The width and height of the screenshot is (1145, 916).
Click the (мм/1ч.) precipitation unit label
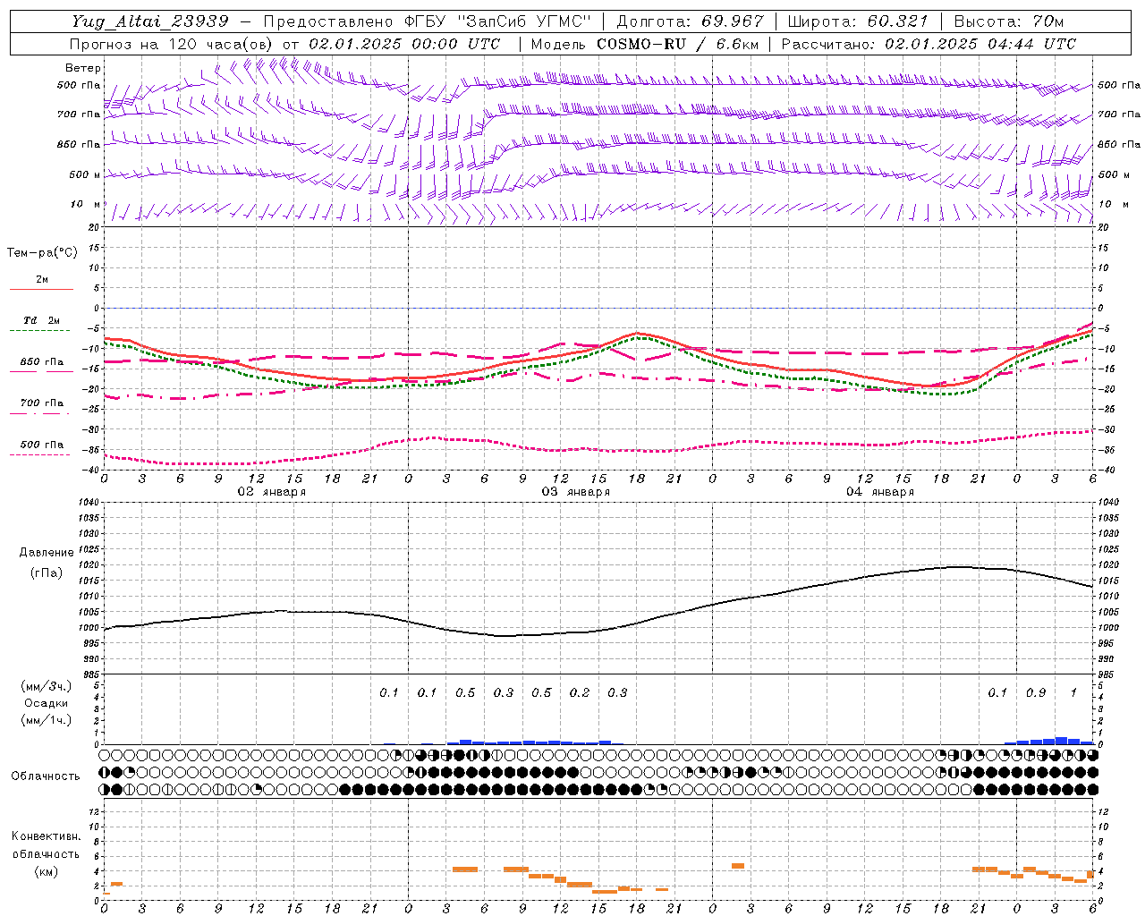click(47, 719)
